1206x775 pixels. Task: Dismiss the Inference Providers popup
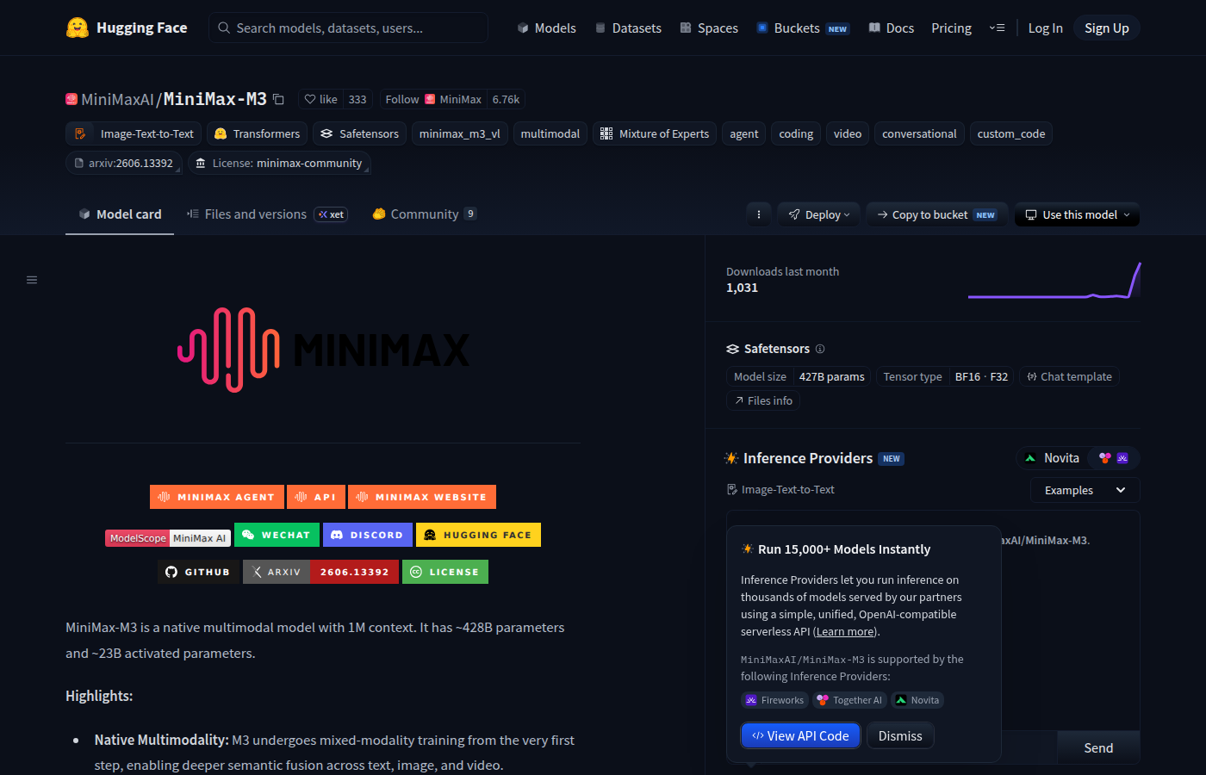click(900, 735)
